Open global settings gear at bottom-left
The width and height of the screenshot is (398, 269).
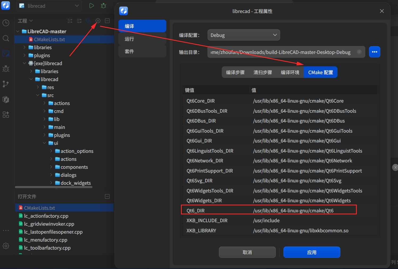(x=6, y=246)
